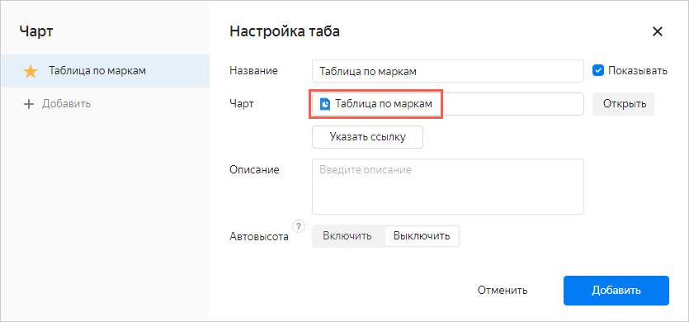
Task: Click the Указать ссылку button
Action: pyautogui.click(x=368, y=137)
